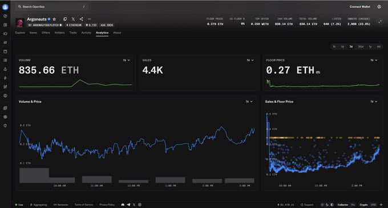Image resolution: width=388 pixels, height=208 pixels.
Task: Click Live status indicator in footer
Action: point(19,205)
